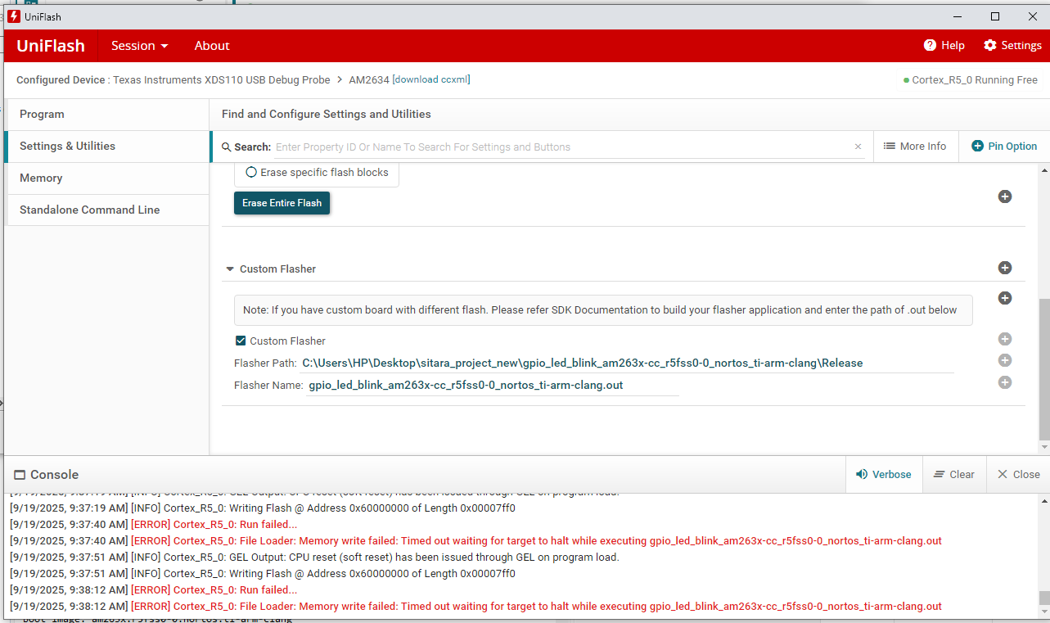Click the settings panel vertical scrollbar

click(1043, 370)
